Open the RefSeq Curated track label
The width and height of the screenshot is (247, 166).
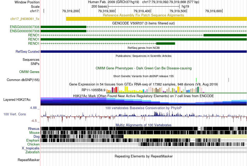click(x=27, y=52)
